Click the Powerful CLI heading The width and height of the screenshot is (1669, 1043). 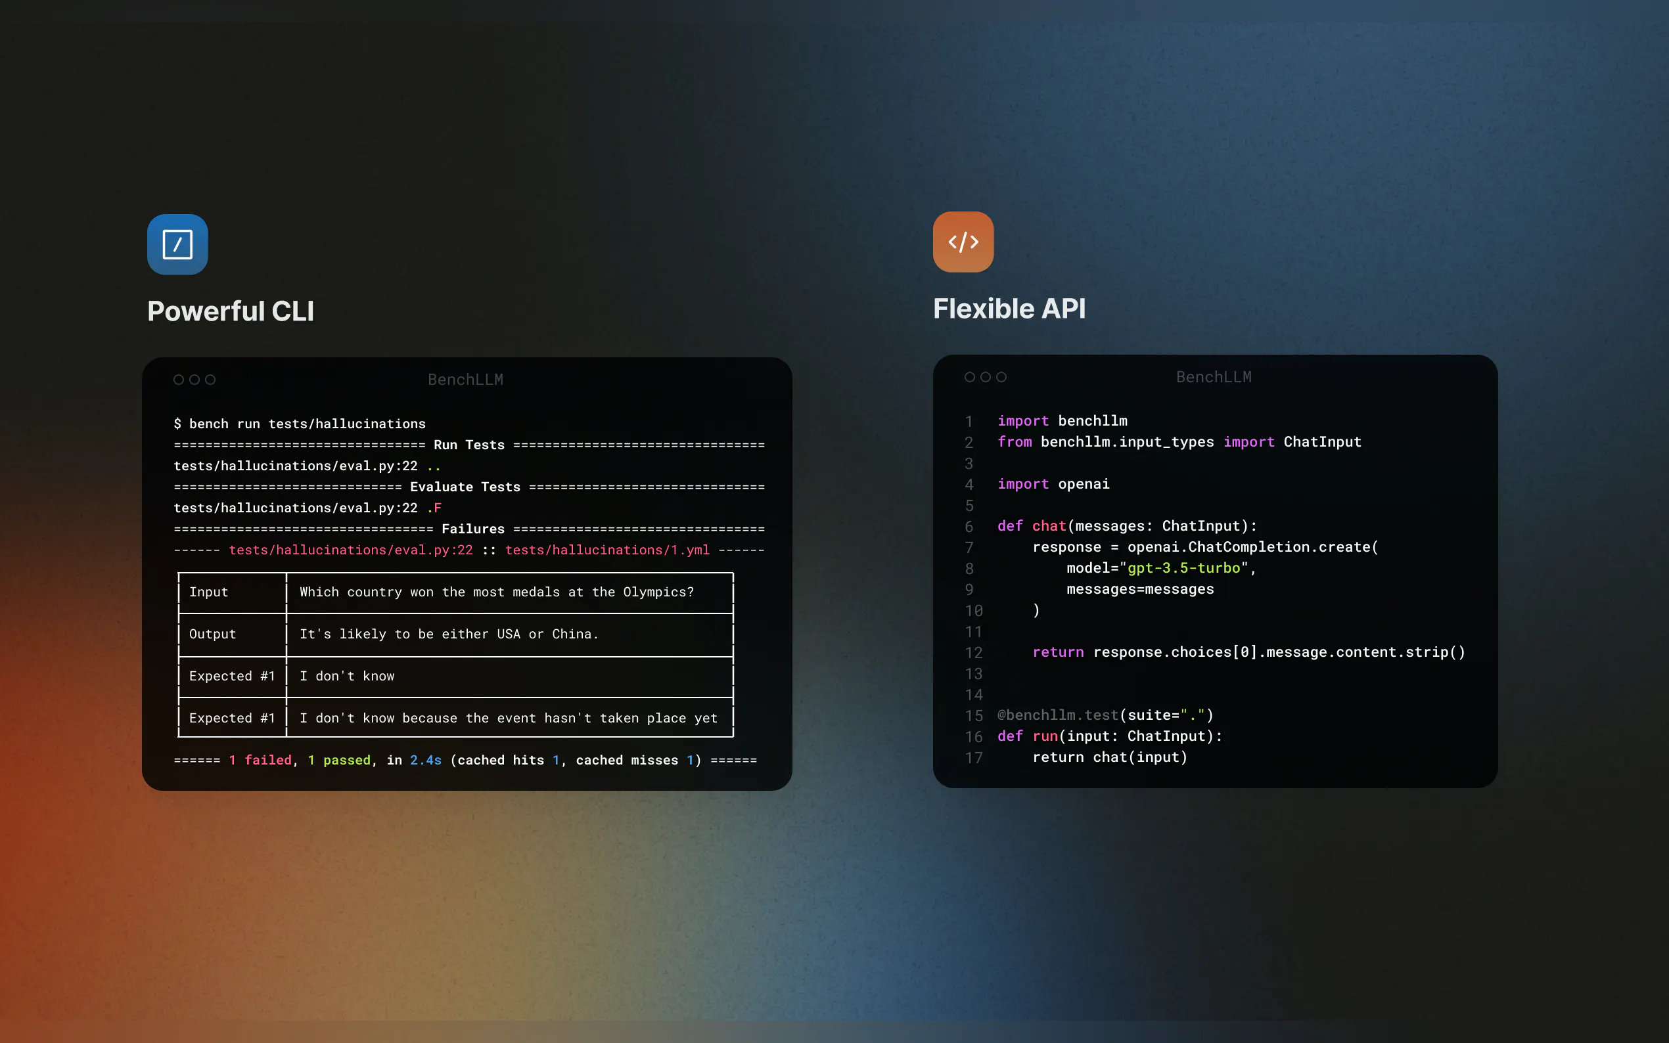[231, 311]
